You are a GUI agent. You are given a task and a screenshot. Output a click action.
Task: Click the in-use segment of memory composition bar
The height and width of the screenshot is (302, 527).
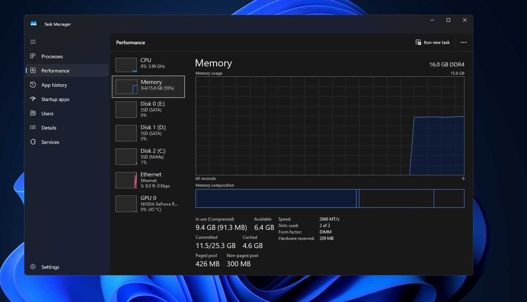[276, 198]
